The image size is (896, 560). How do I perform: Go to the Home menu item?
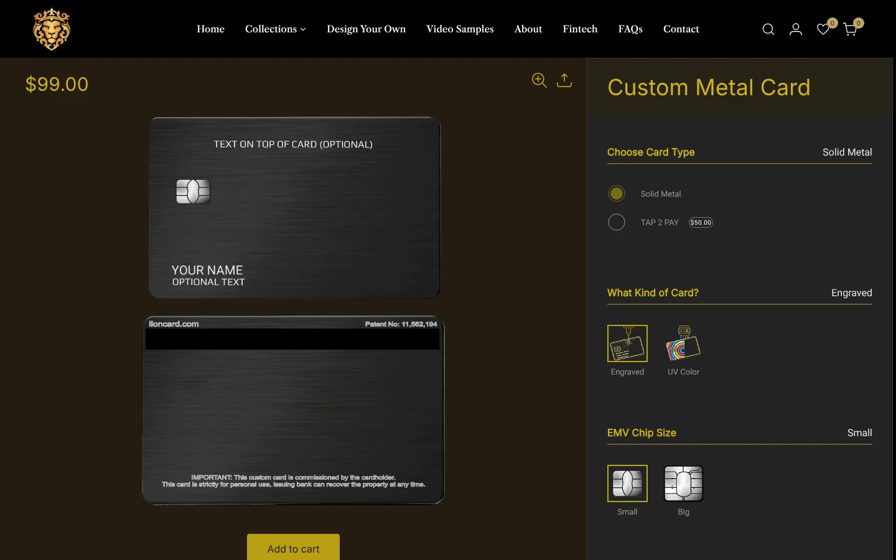(x=210, y=29)
